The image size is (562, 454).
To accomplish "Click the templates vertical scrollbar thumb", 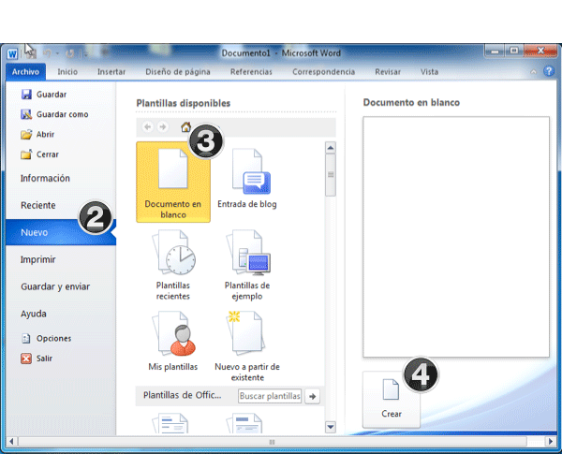I will pos(331,175).
